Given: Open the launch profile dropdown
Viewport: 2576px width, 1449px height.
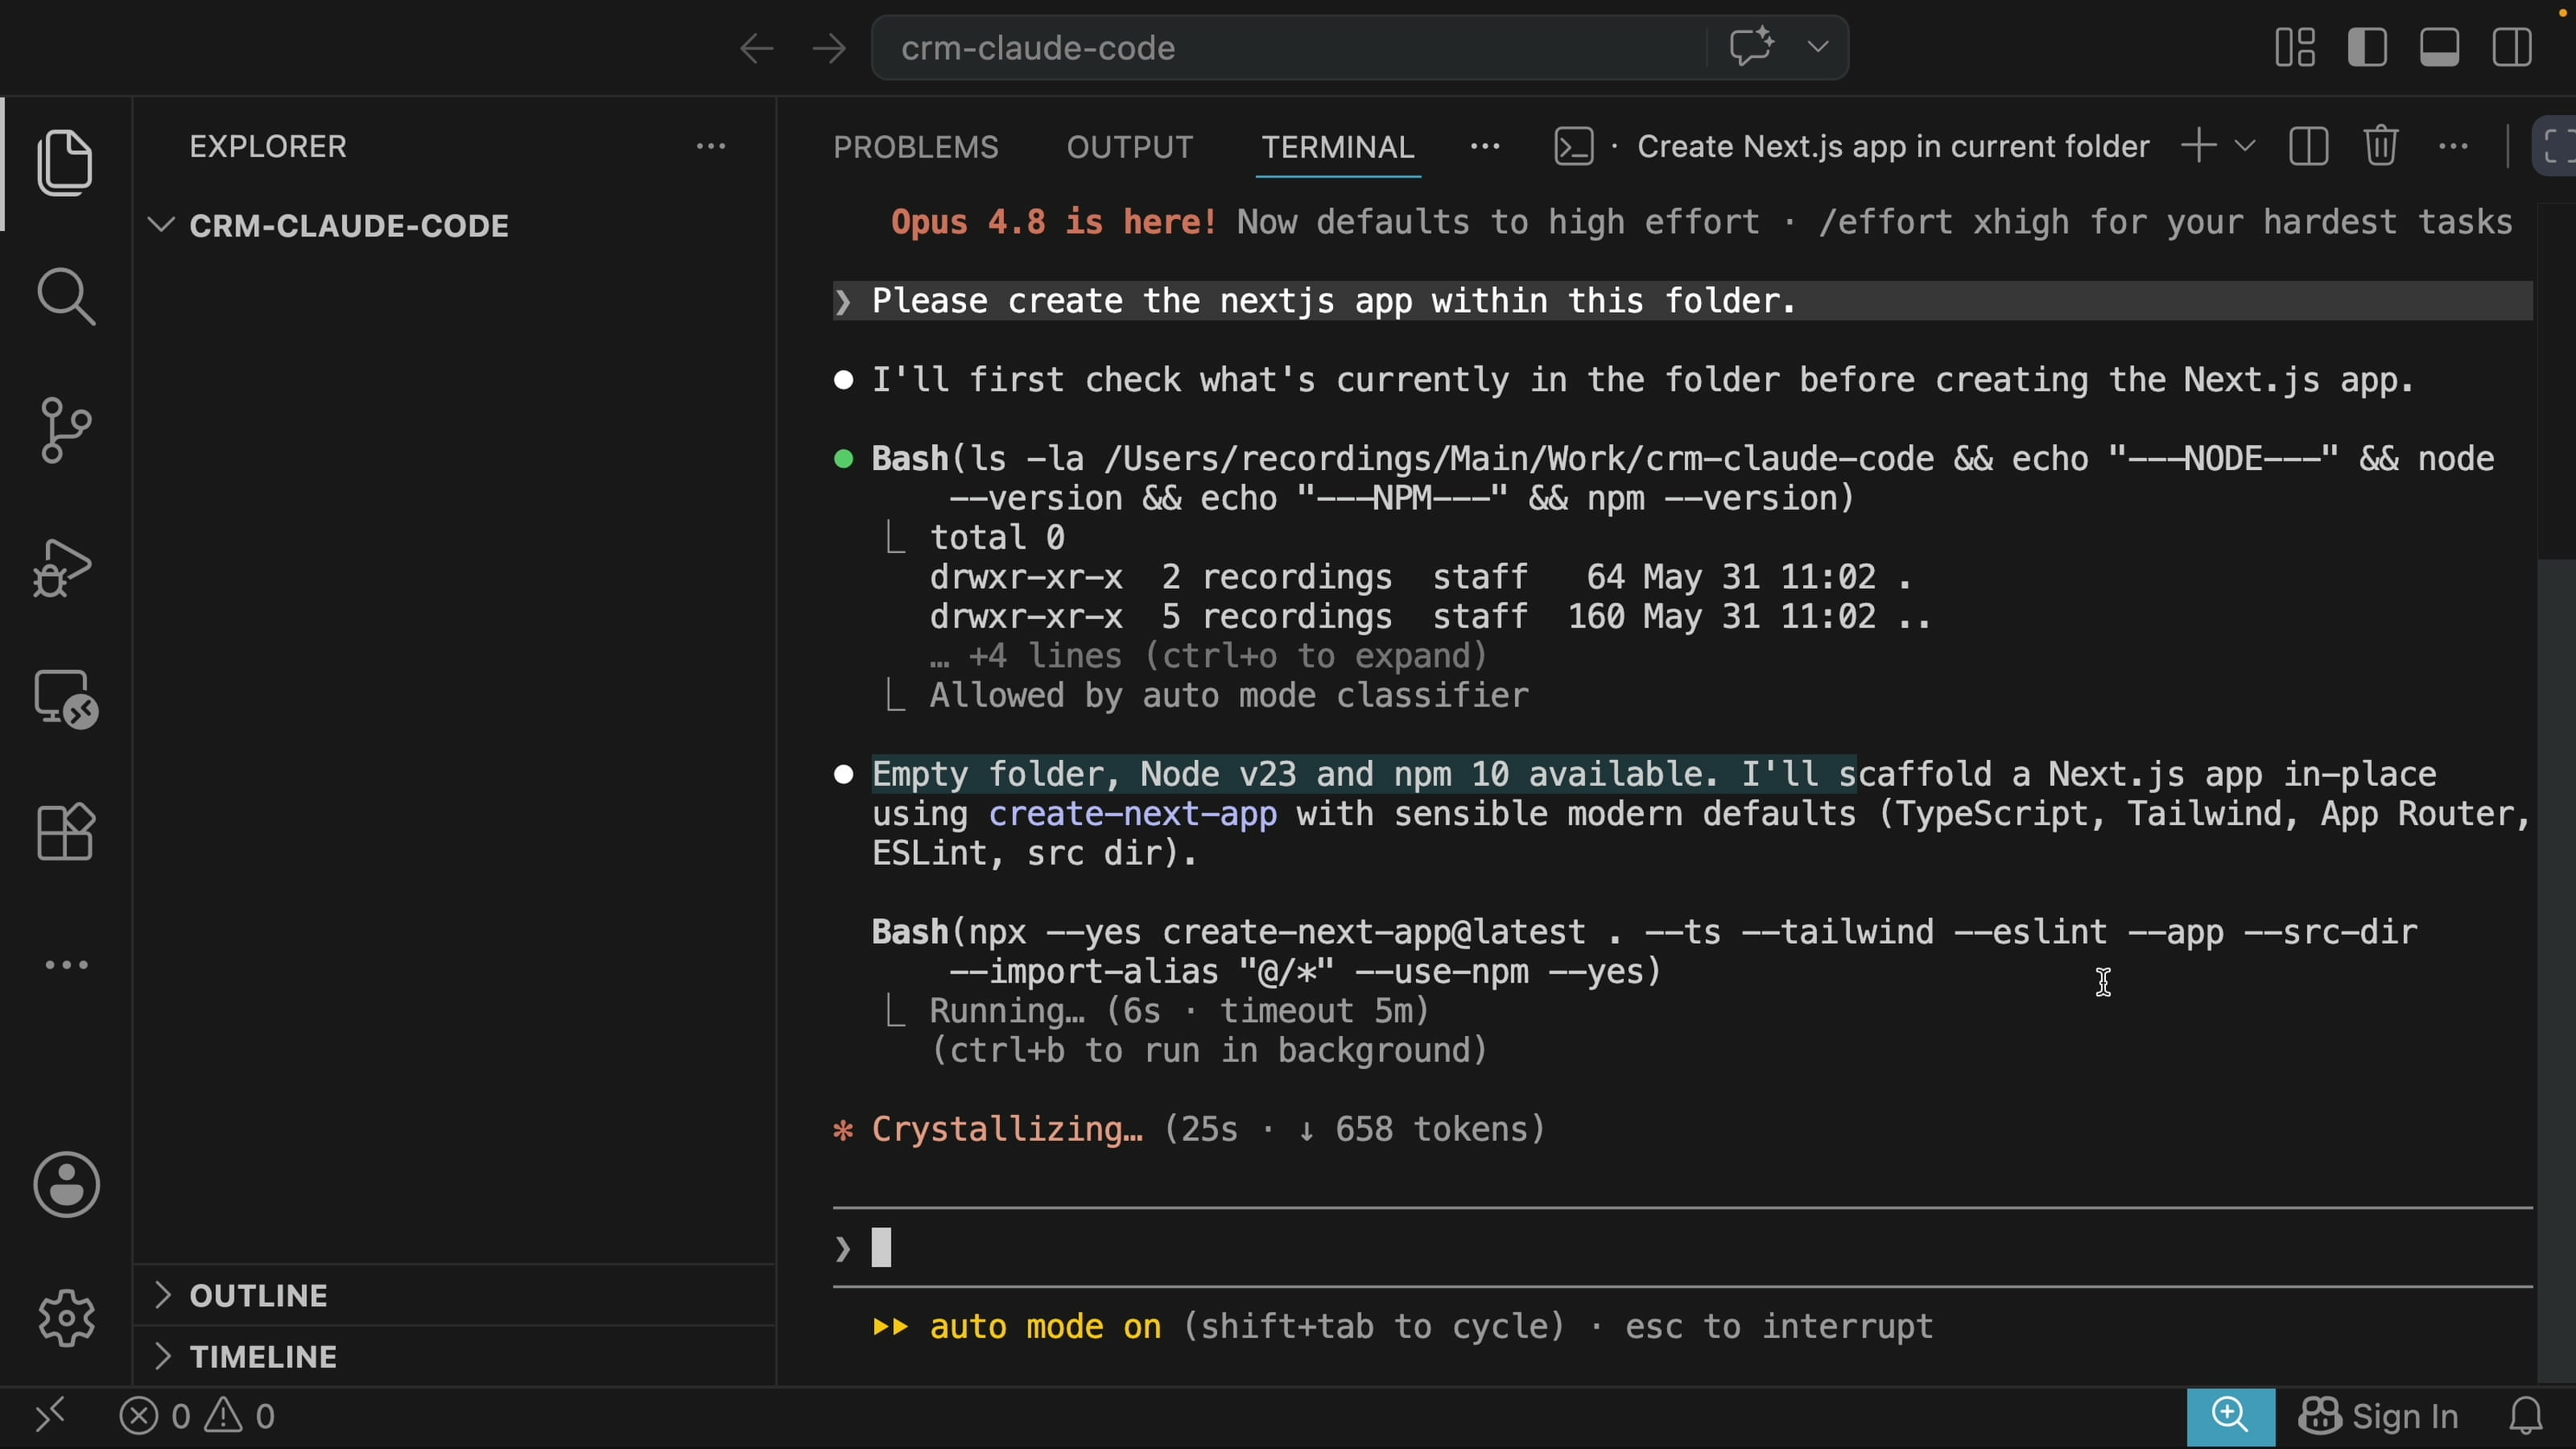Looking at the screenshot, I should pyautogui.click(x=2245, y=146).
